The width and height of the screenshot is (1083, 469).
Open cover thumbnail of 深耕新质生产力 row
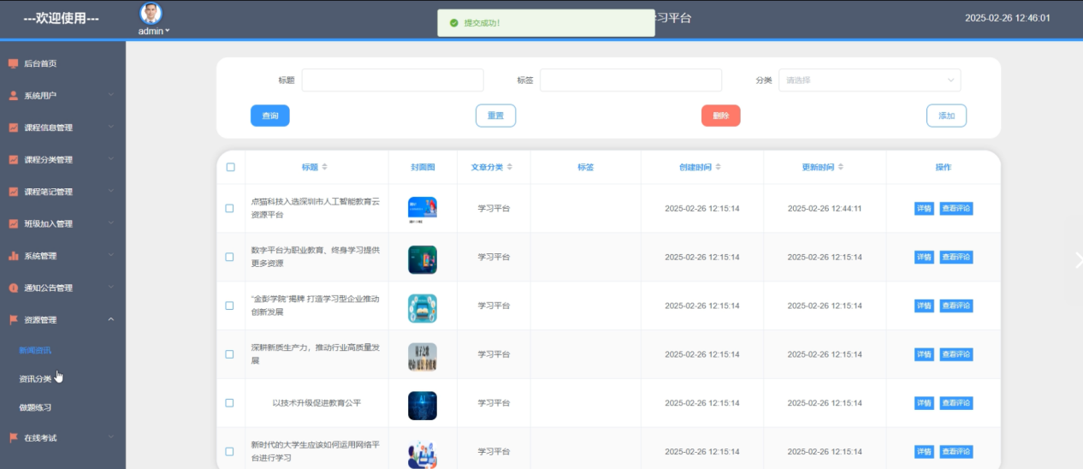423,357
